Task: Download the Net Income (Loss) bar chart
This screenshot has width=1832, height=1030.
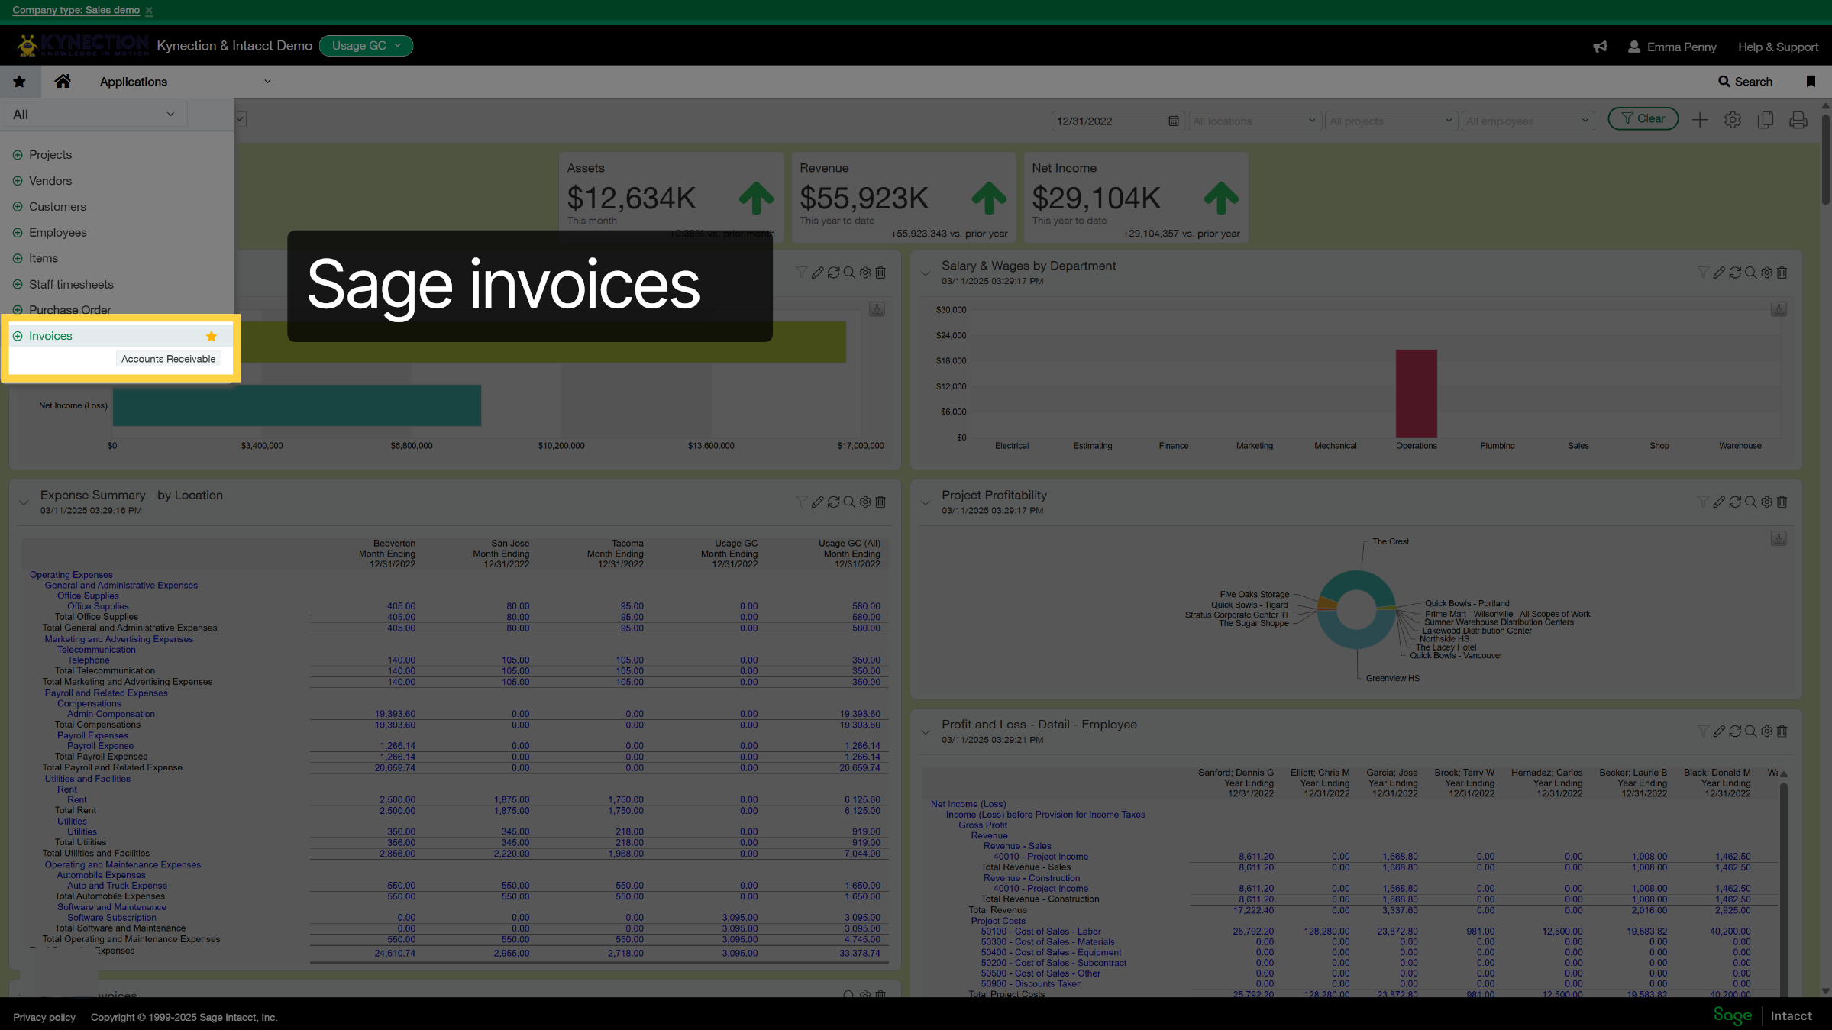Action: pos(877,309)
